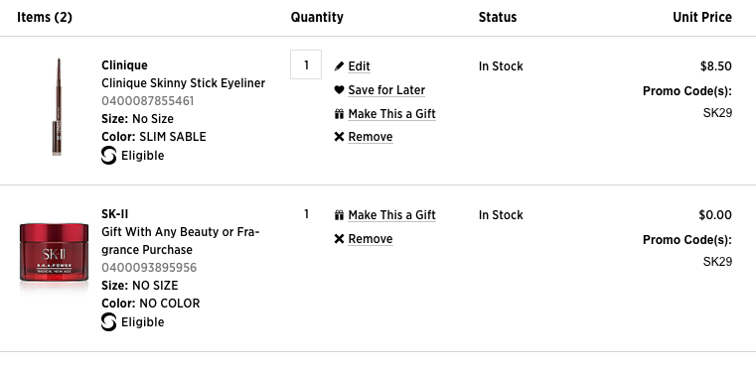Image resolution: width=756 pixels, height=368 pixels.
Task: Click the pencil icon beside Edit
Action: coord(339,66)
